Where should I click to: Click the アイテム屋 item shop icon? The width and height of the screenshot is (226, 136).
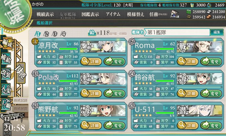click(175, 14)
